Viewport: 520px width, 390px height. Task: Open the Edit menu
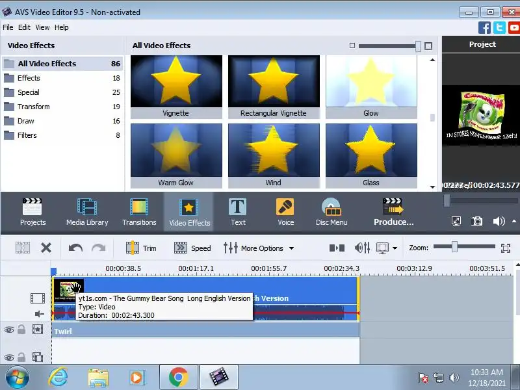[x=24, y=27]
